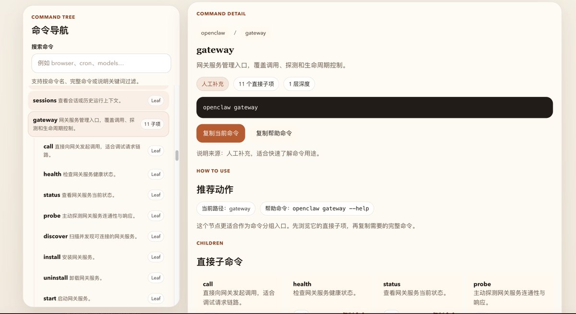The height and width of the screenshot is (314, 576).
Task: Click the 这个节点更适合 guidance paragraph
Action: click(x=306, y=225)
